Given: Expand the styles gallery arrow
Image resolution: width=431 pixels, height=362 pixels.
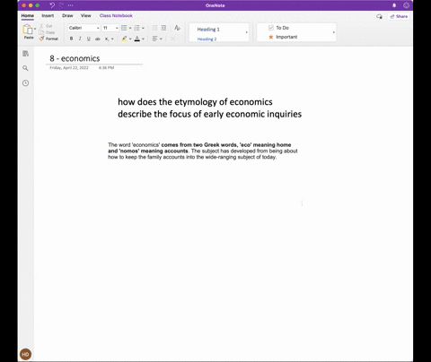Looking at the screenshot, I should pos(247,32).
